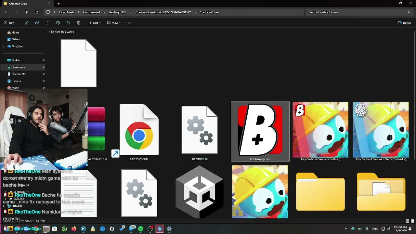Open Microsoft Store from the taskbar
Viewport: 416px width, 234px height.
(x=55, y=229)
